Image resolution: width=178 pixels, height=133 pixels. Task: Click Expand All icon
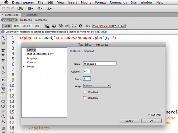pyautogui.click(x=3, y=60)
